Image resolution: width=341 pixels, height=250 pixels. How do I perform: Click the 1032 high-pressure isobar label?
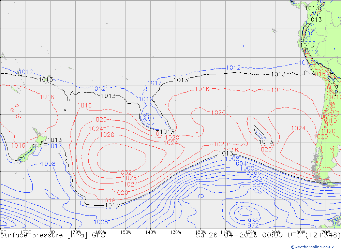pyautogui.click(x=124, y=173)
